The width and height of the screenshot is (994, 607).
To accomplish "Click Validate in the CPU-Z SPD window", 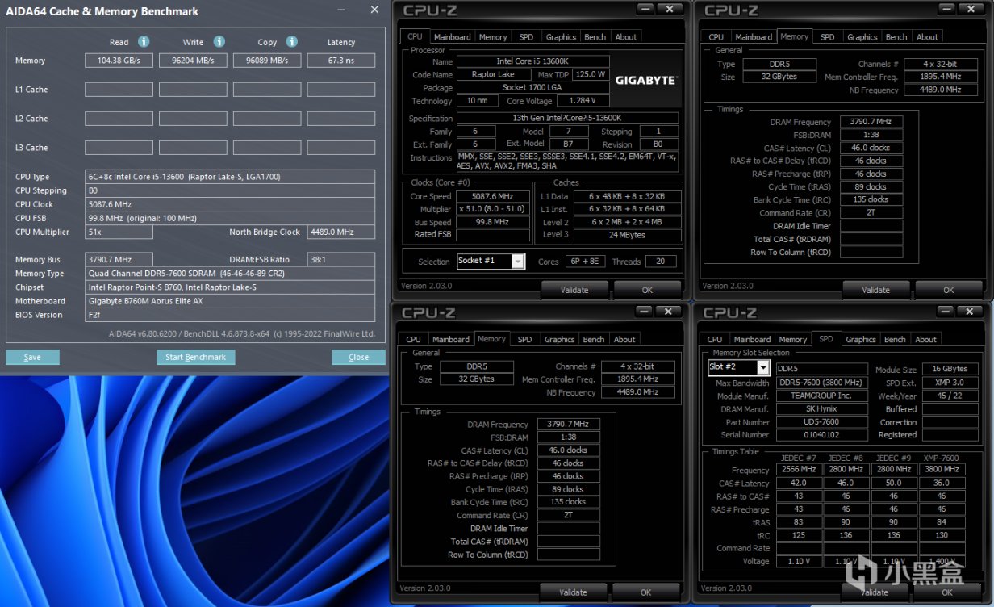I will (875, 592).
